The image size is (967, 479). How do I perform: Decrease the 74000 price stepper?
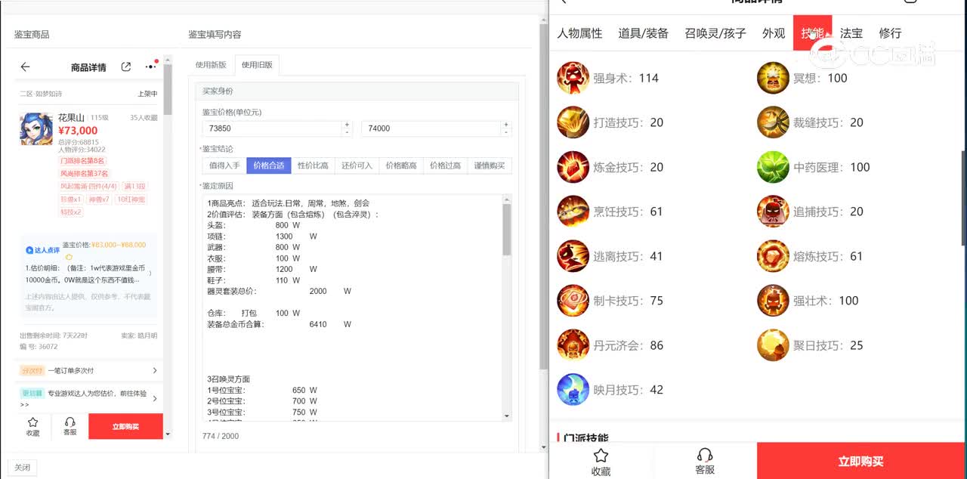pyautogui.click(x=507, y=132)
